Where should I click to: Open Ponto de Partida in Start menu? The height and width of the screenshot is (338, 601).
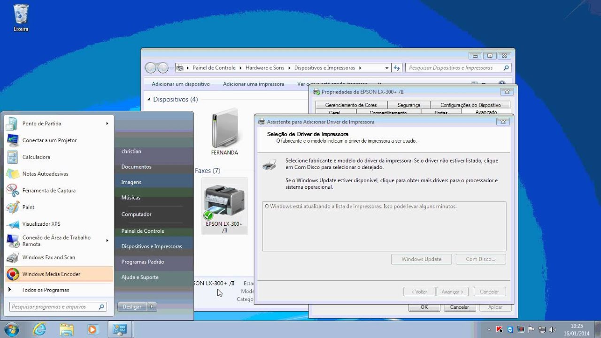(59, 123)
